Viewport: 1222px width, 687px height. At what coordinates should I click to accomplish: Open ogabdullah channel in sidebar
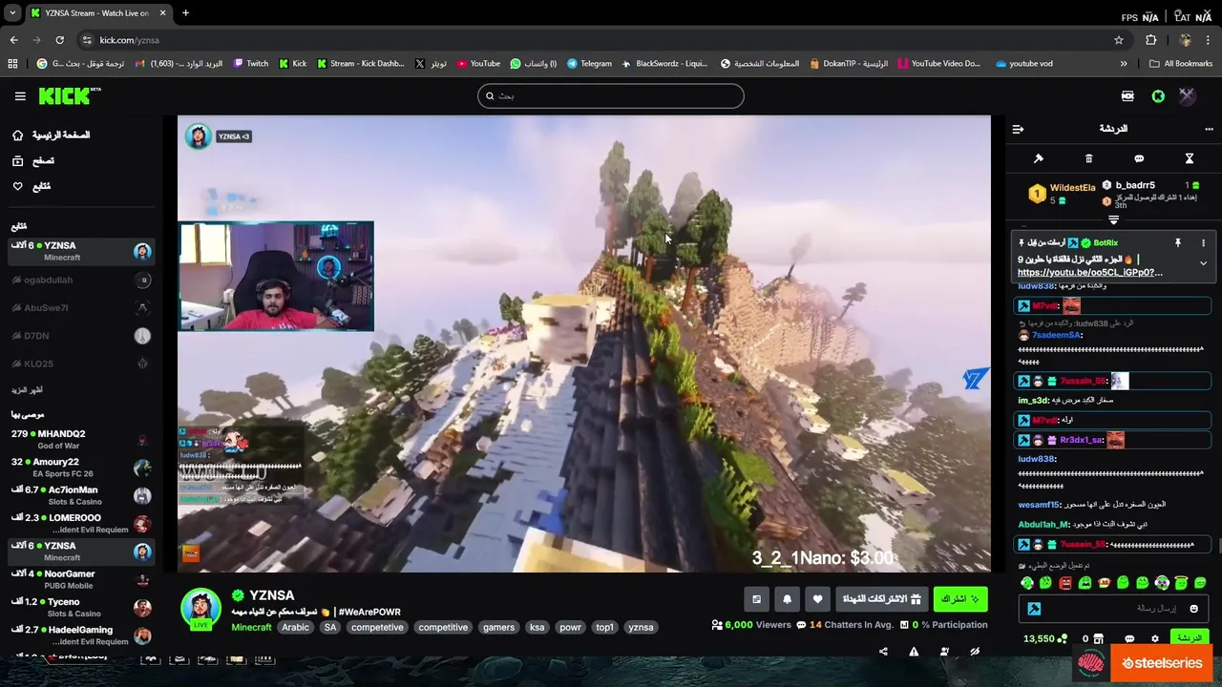80,280
